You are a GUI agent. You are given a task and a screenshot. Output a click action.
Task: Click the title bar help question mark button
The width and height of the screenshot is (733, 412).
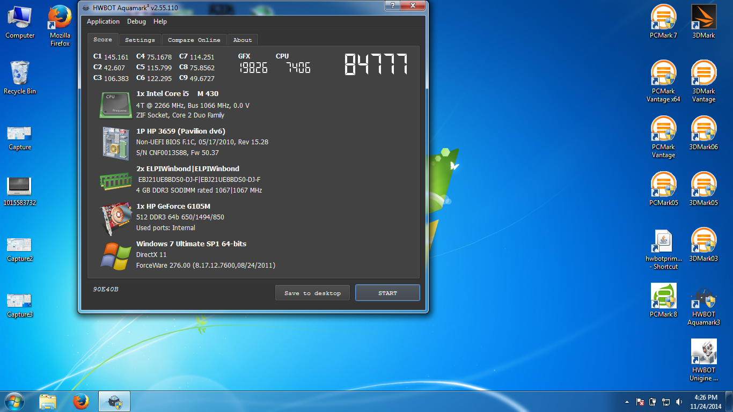pos(393,5)
